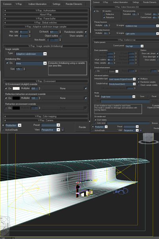Toggle Randomize samples in adaptive subdivision sampler
This screenshot has width=159, height=239.
tap(86, 32)
